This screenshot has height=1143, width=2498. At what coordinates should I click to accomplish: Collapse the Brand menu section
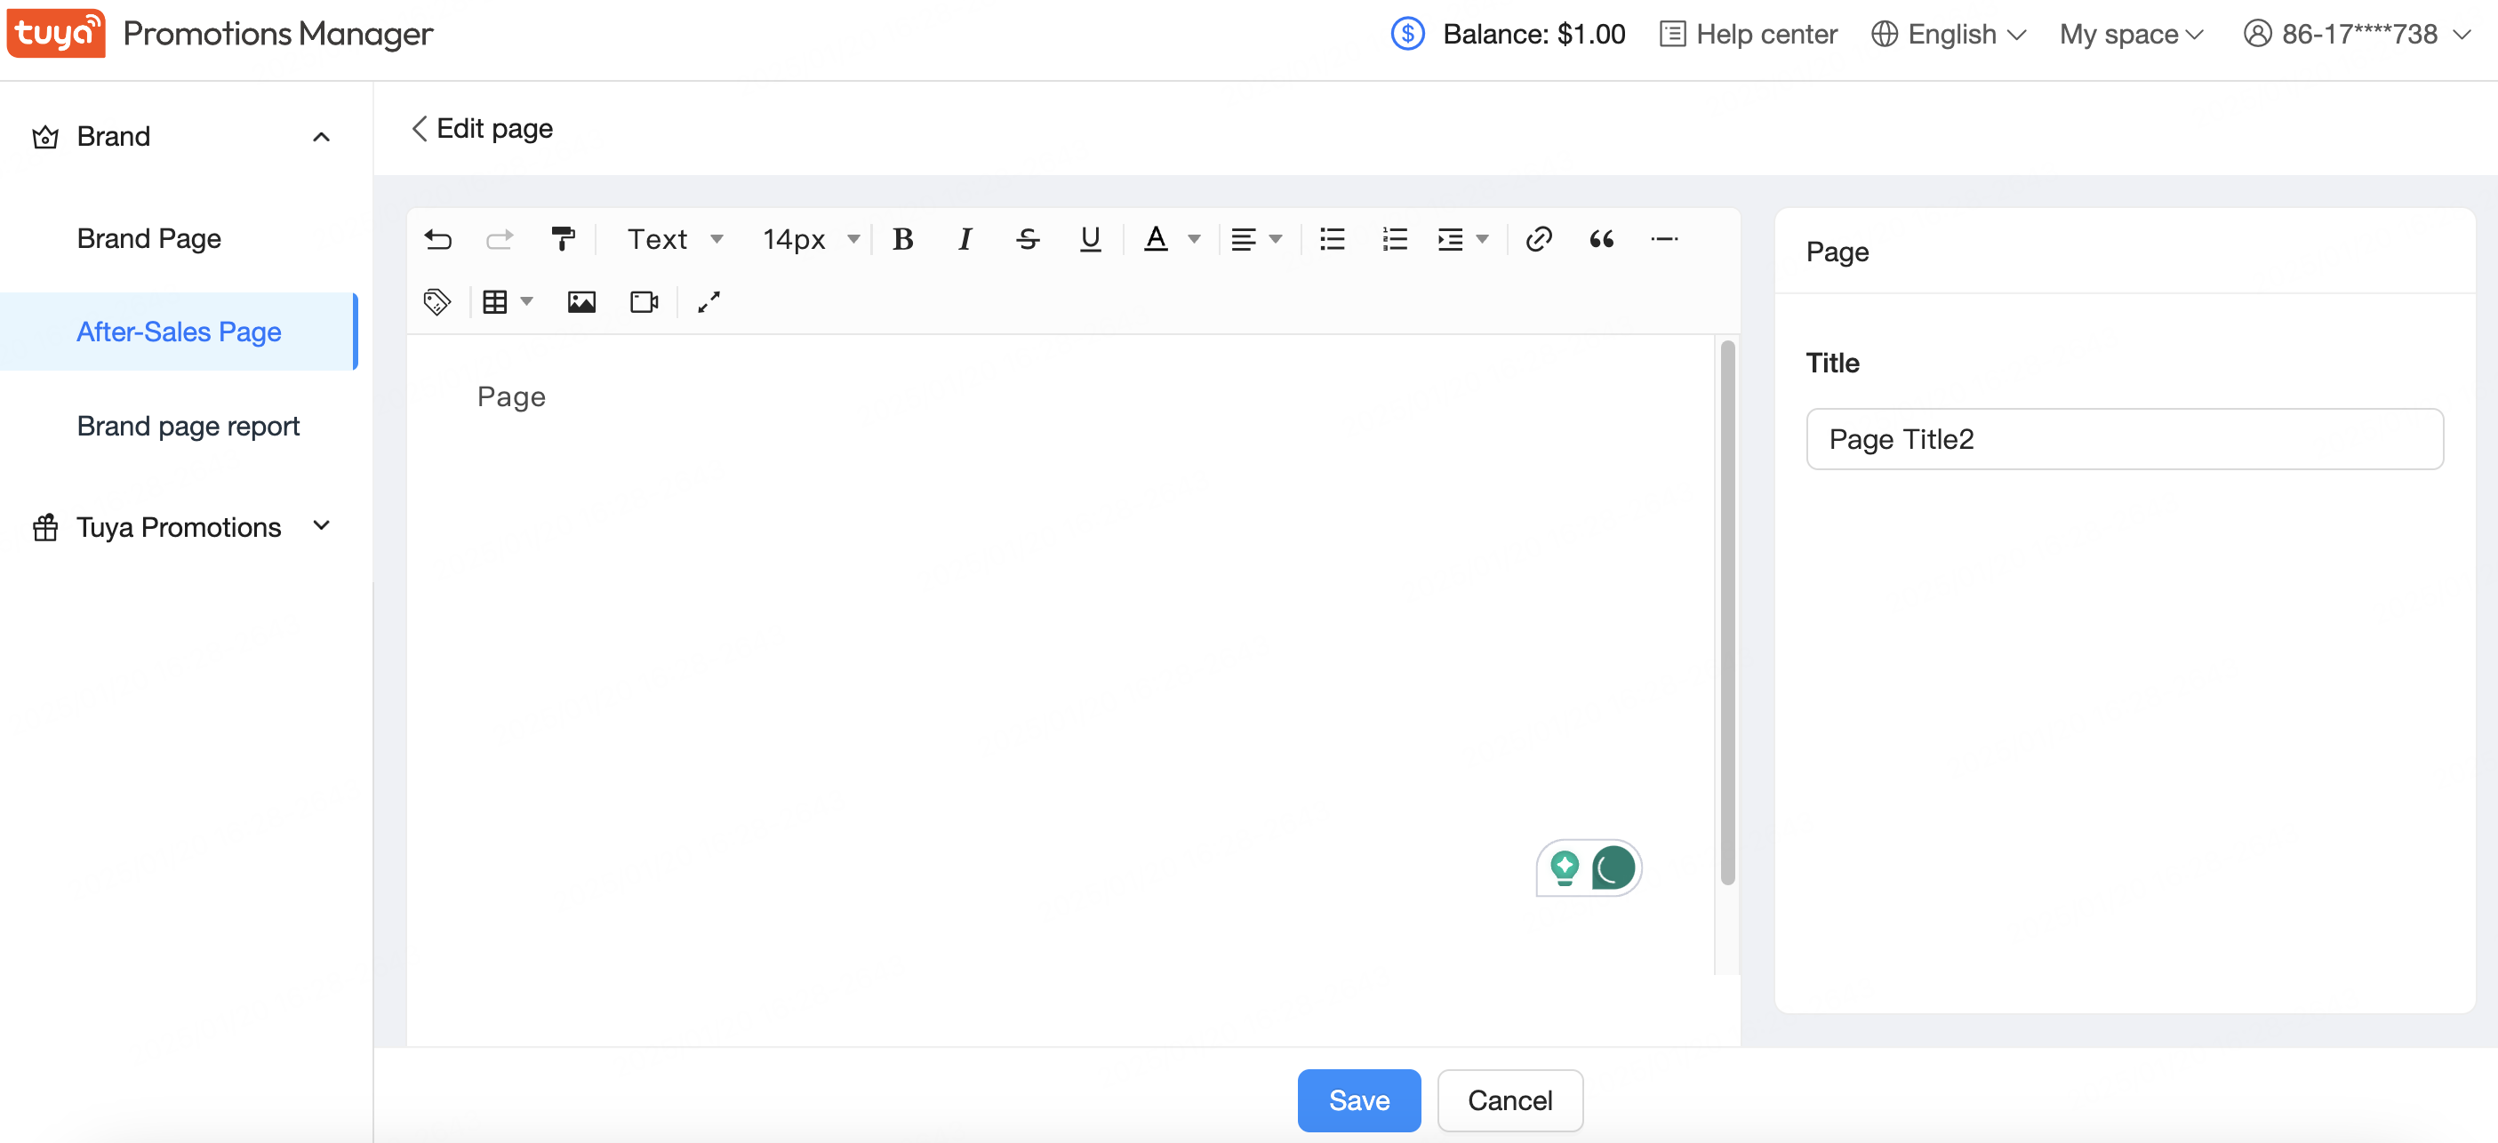(321, 137)
